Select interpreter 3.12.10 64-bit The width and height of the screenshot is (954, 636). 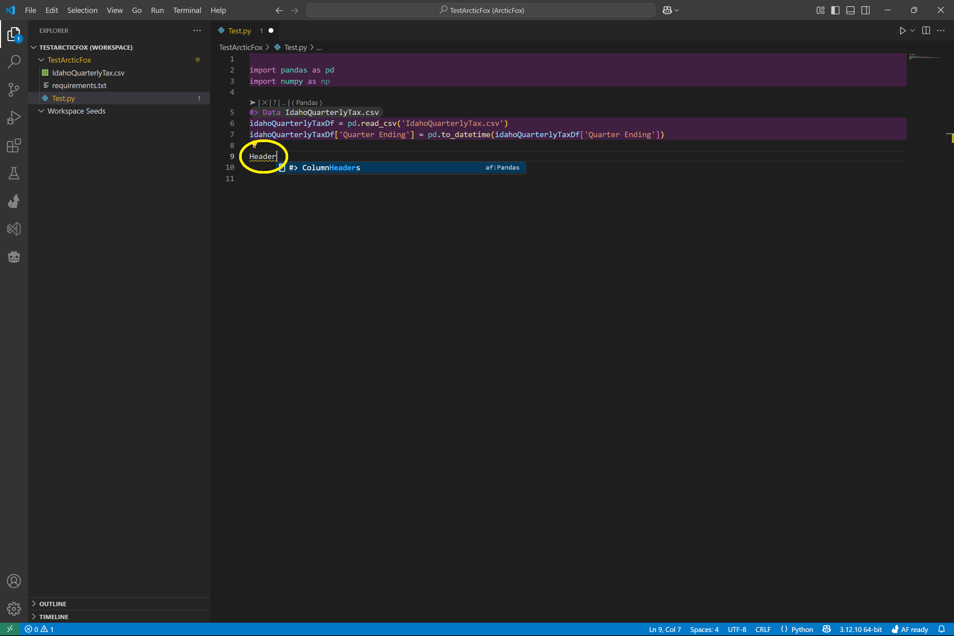860,629
